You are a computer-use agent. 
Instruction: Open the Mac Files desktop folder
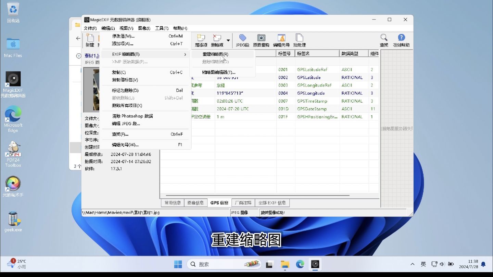(x=13, y=47)
